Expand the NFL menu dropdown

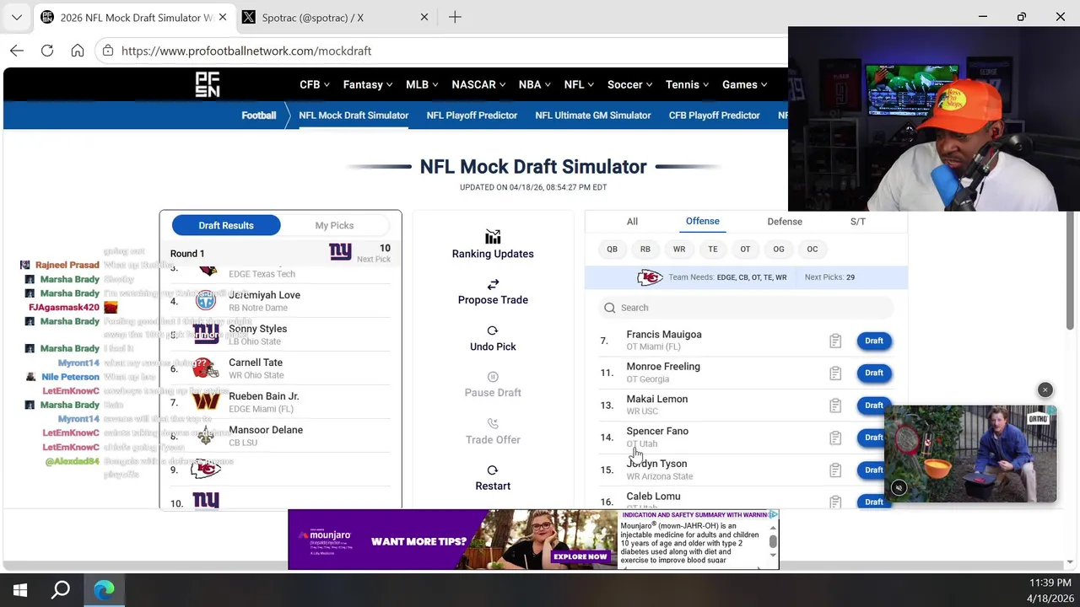tap(579, 84)
